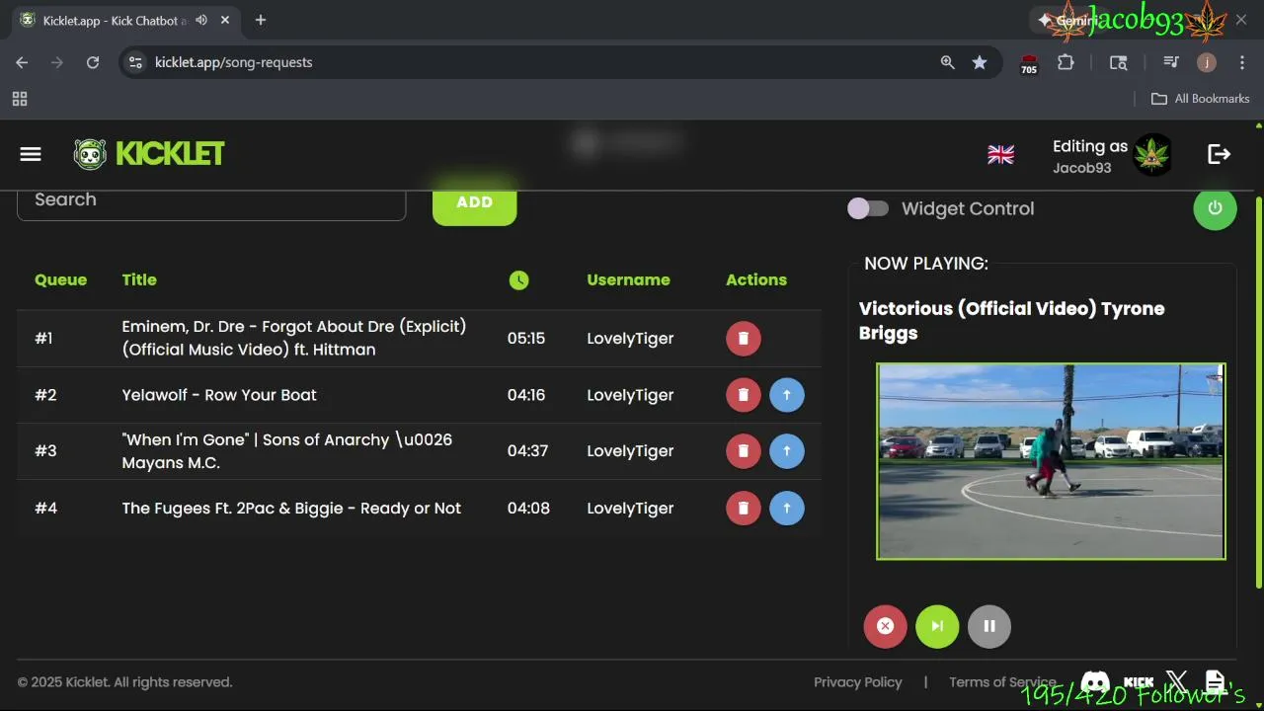Screen dimensions: 1264x711
Task: Open browser media control icon
Action: pos(1171,62)
